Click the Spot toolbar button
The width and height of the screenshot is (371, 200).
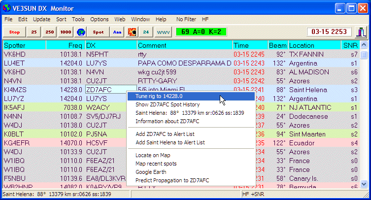(x=98, y=32)
